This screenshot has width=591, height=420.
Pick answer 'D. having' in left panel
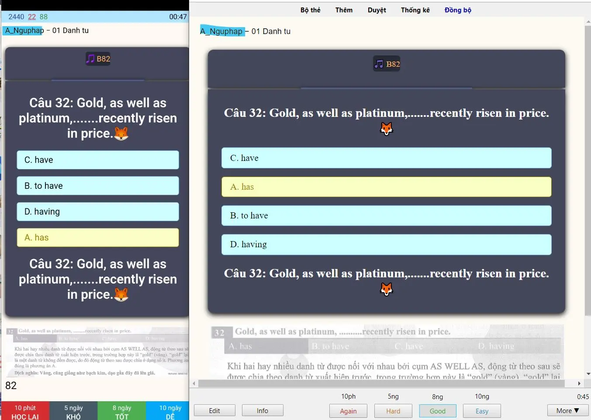pos(98,212)
